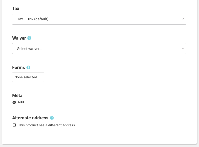Click the caret triangle on None selected
The width and height of the screenshot is (199, 147).
[41, 77]
